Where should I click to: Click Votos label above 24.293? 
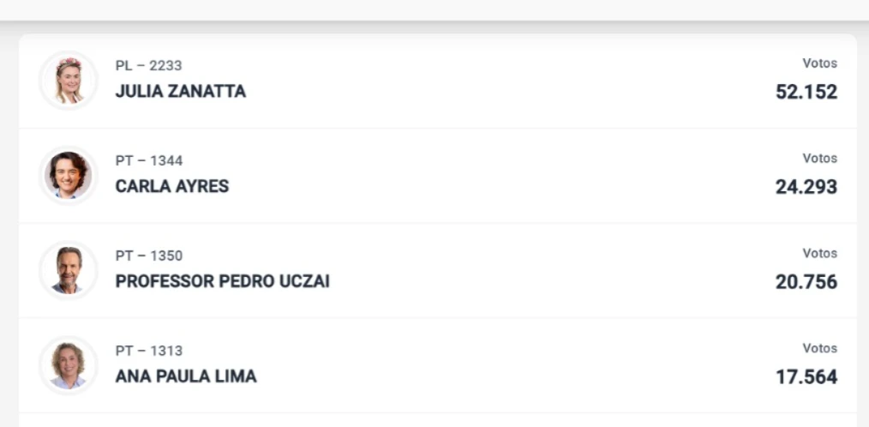click(x=820, y=159)
